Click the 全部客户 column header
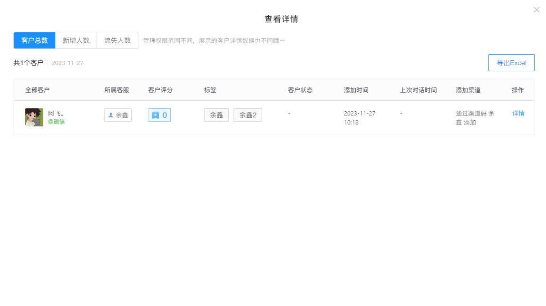 coord(38,90)
